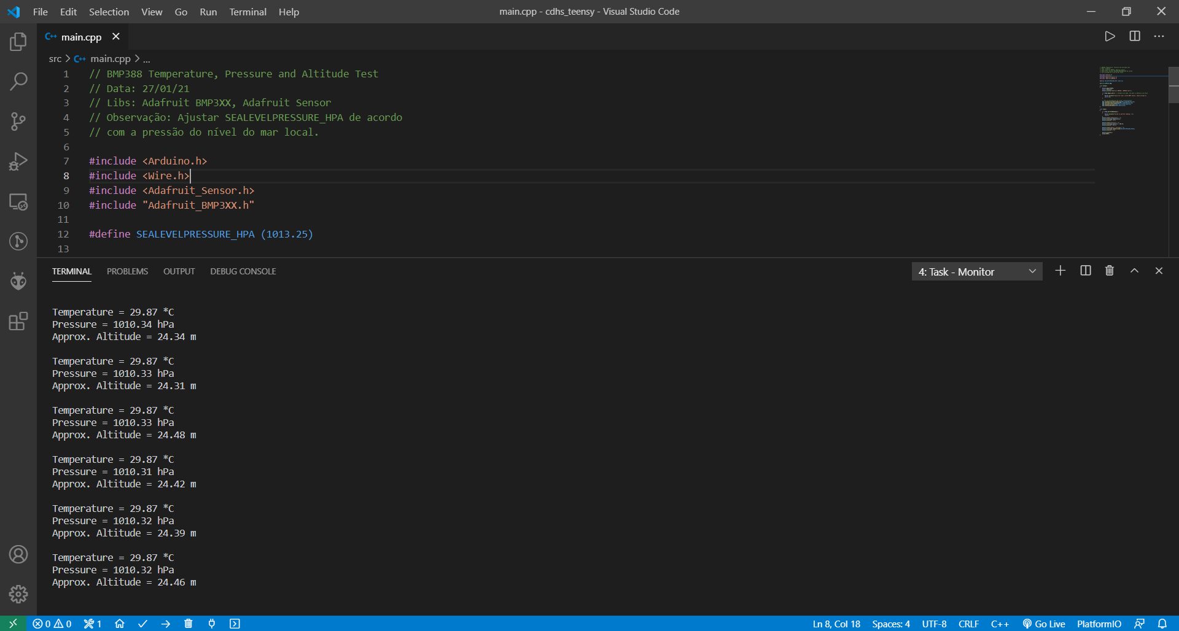Close the terminal panel
This screenshot has height=631, width=1179.
[1159, 271]
